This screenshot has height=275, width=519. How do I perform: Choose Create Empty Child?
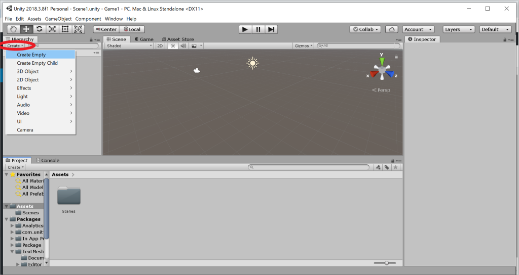[x=41, y=63]
